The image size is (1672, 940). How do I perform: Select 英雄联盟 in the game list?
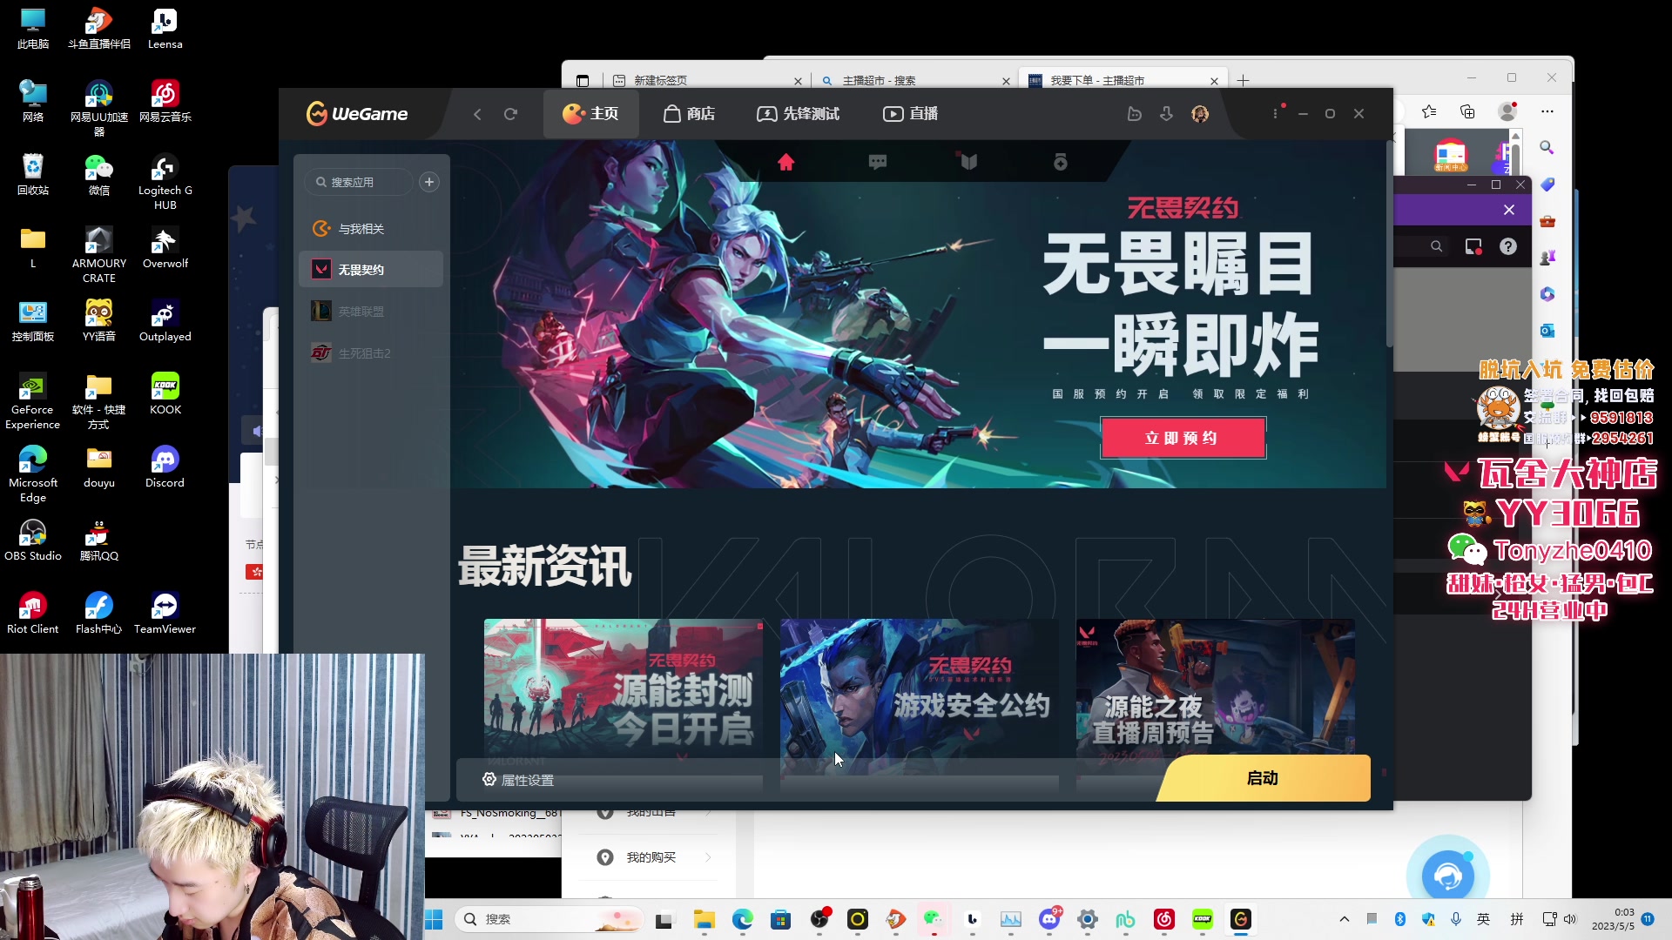point(371,312)
